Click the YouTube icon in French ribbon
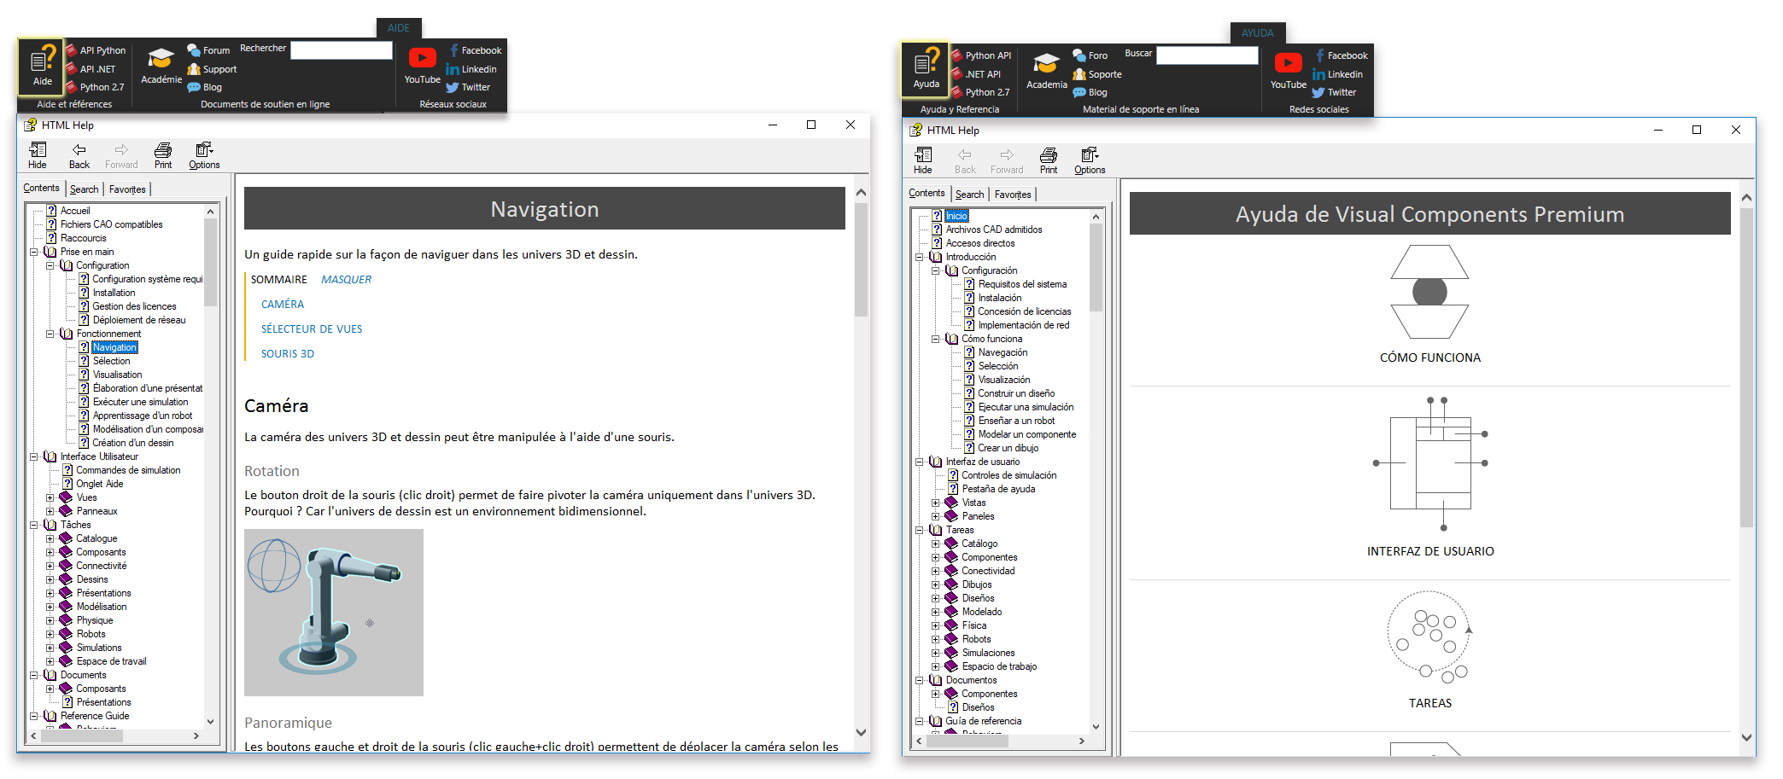1783x779 pixels. 423,66
